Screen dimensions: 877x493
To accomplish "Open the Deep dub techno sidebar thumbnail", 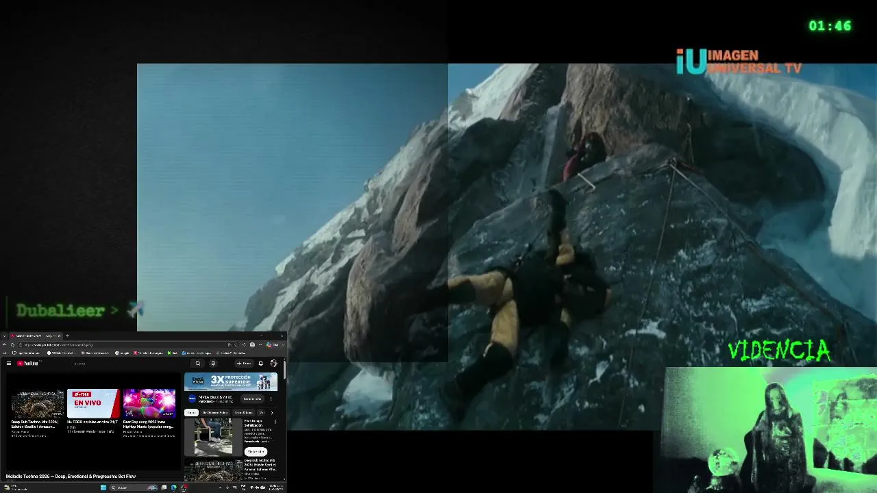I will point(213,470).
